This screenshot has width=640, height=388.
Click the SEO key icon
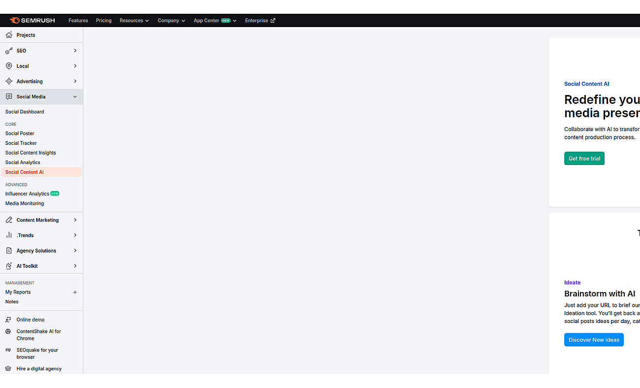click(9, 51)
